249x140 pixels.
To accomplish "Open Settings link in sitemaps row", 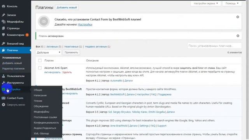I will (144, 126).
